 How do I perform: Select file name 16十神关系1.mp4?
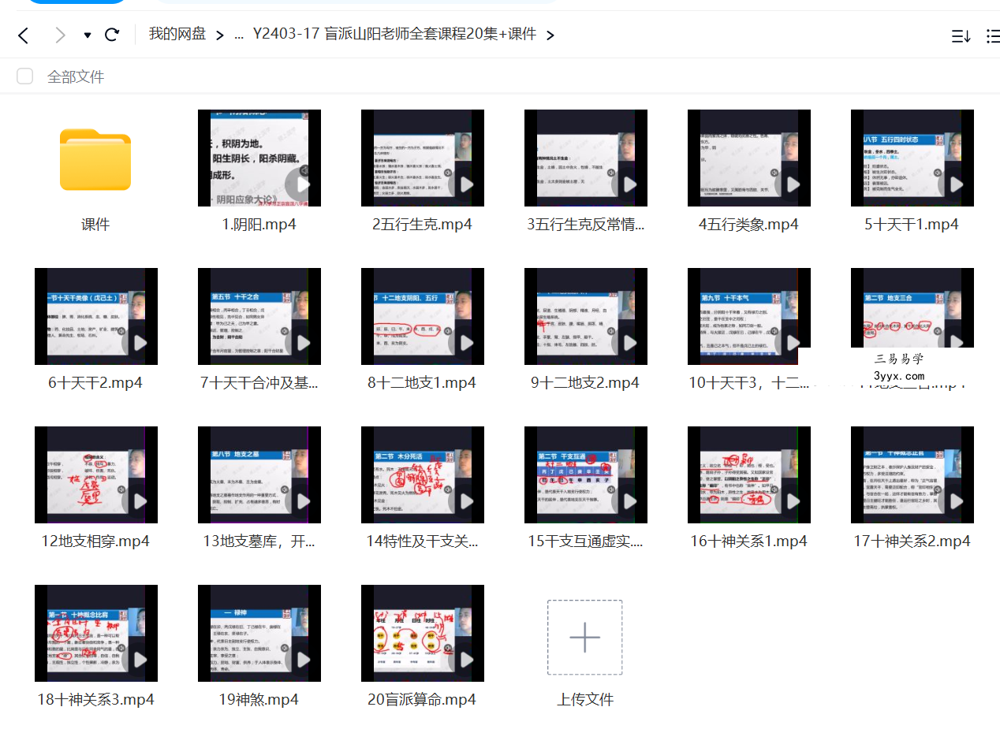[749, 541]
